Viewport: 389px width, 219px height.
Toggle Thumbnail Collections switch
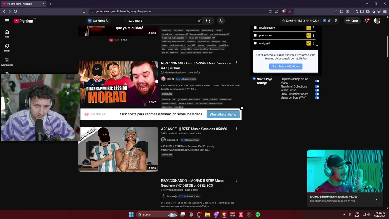tap(317, 87)
